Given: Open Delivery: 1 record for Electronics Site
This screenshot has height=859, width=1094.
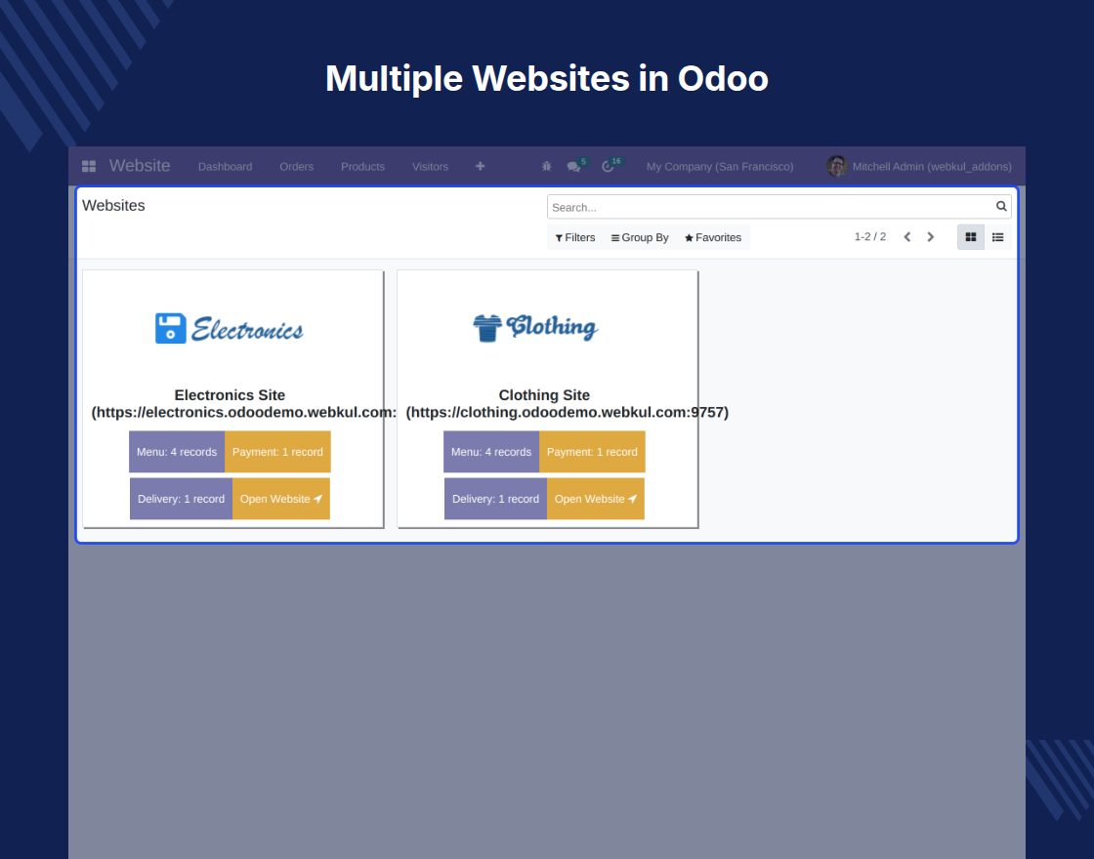Looking at the screenshot, I should pos(182,499).
